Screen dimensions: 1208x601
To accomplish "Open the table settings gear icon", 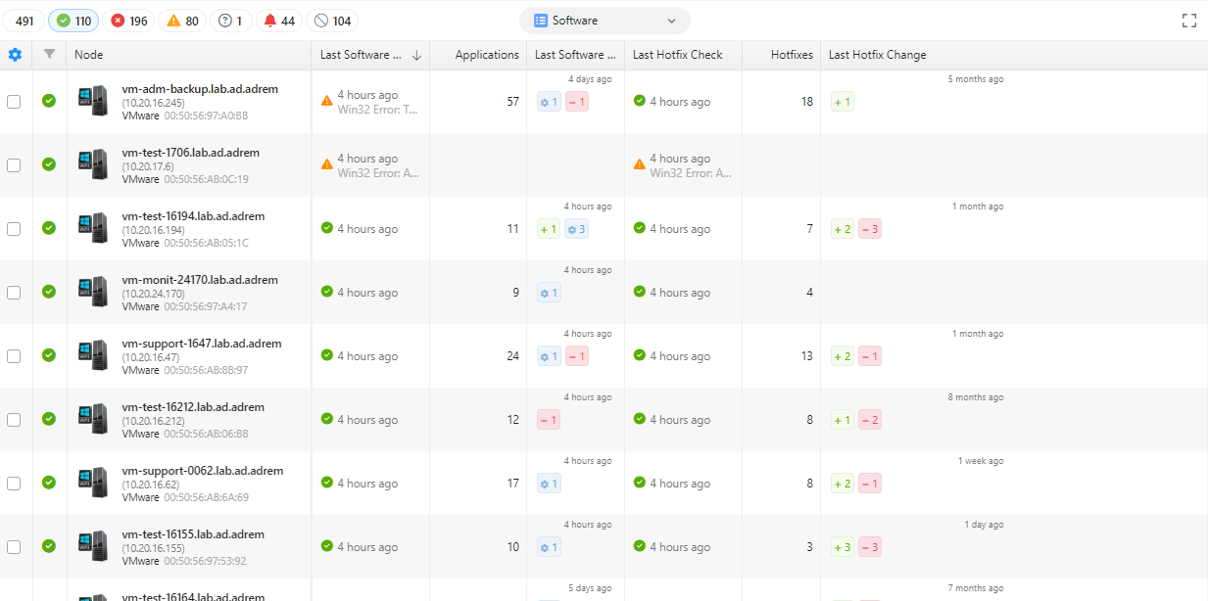I will (x=15, y=55).
